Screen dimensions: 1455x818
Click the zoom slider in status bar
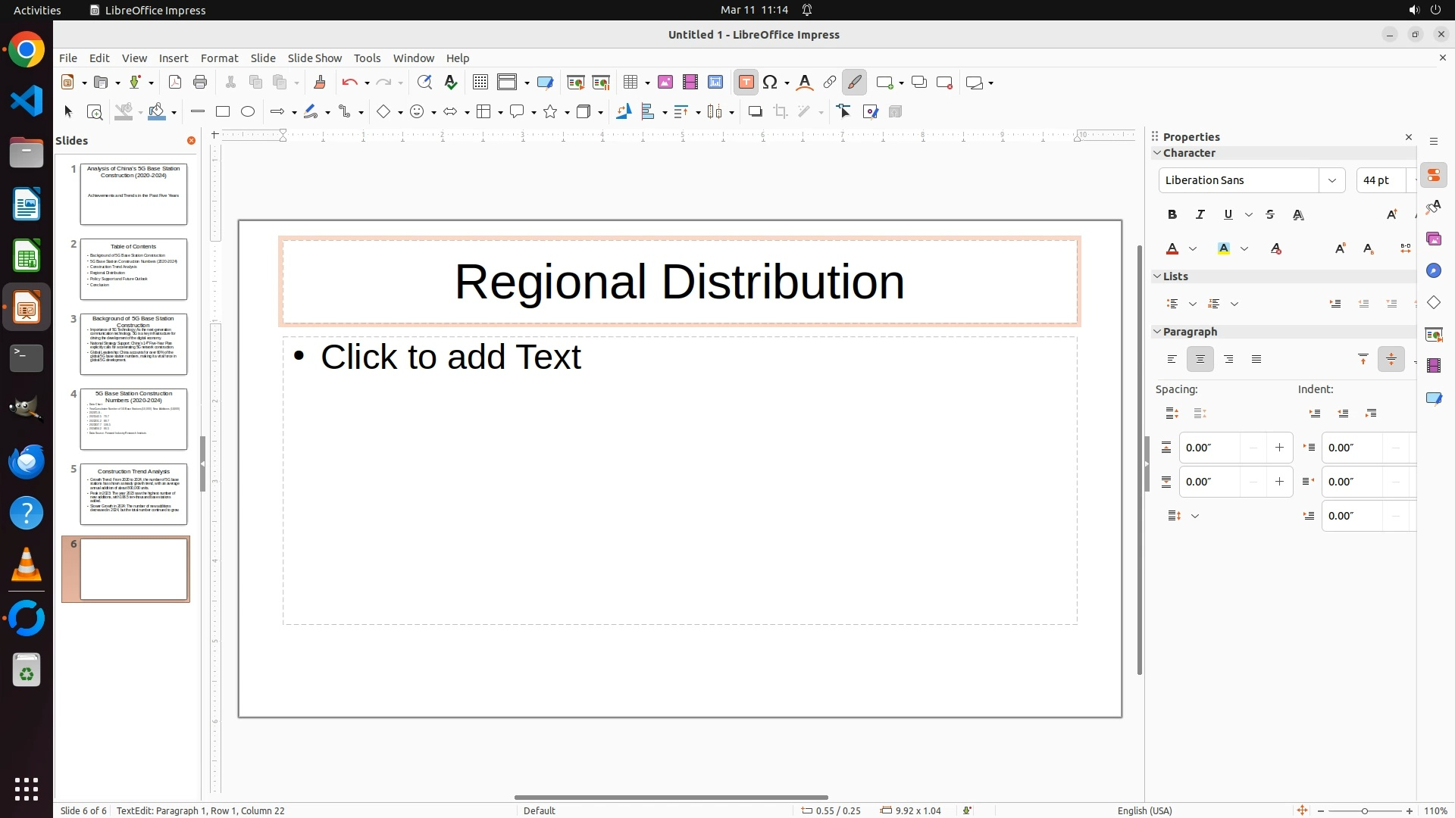(x=1365, y=811)
